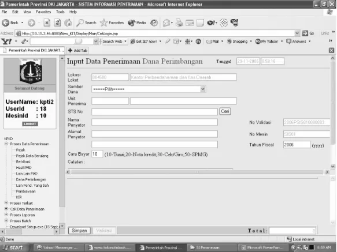Viewport: 337px width, 252px height.
Task: Open the Search toolbar button
Action: point(86,22)
